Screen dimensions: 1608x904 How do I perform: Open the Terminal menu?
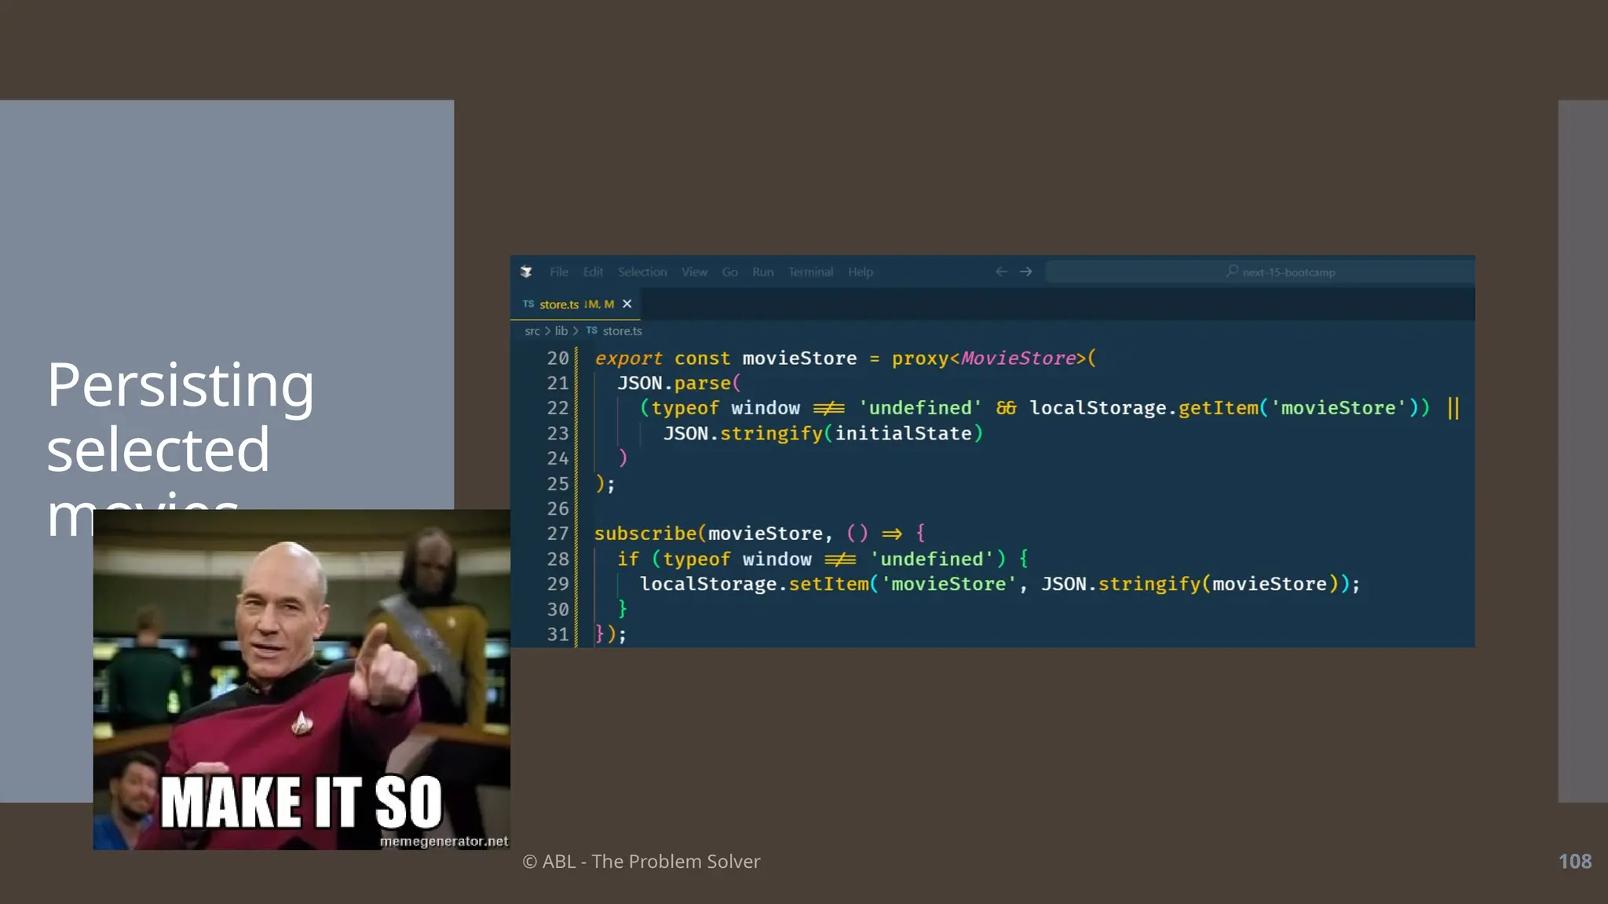pyautogui.click(x=810, y=272)
